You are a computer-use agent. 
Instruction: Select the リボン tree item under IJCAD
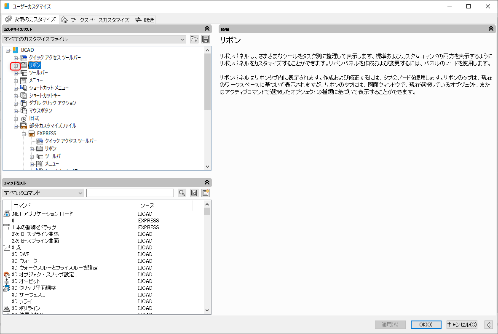(35, 65)
